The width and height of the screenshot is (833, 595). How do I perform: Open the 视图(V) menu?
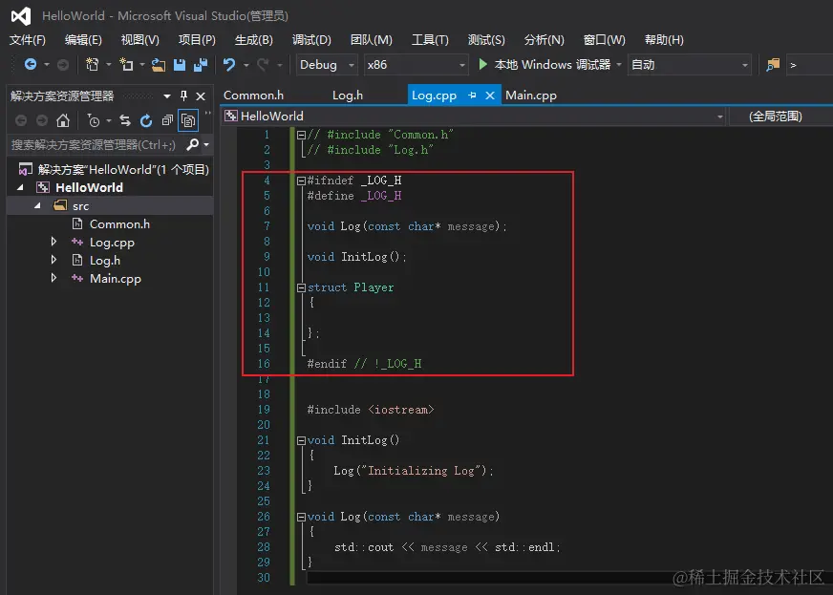pos(139,40)
